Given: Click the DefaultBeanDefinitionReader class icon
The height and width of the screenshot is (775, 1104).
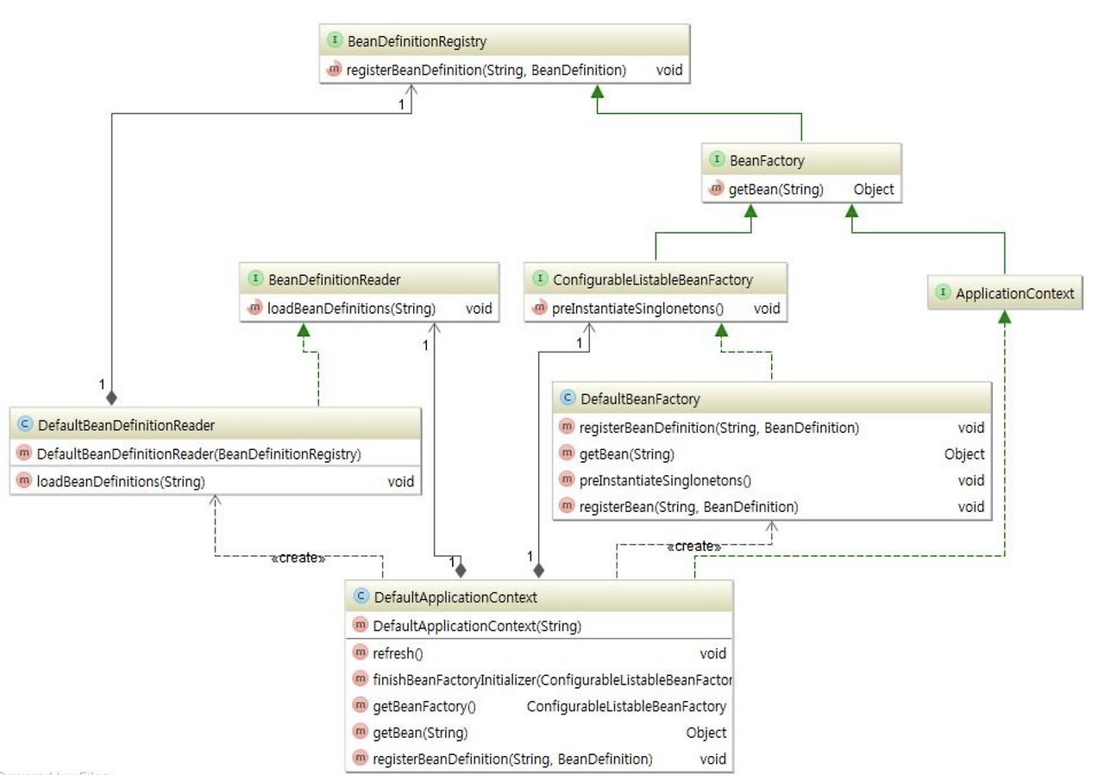Looking at the screenshot, I should tap(25, 425).
